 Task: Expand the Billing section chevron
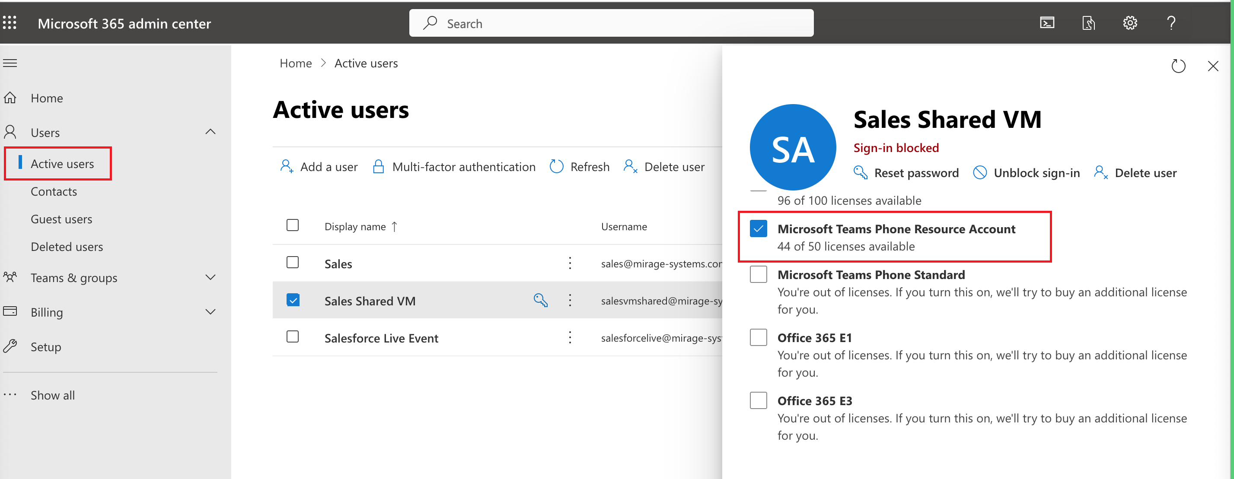point(210,312)
